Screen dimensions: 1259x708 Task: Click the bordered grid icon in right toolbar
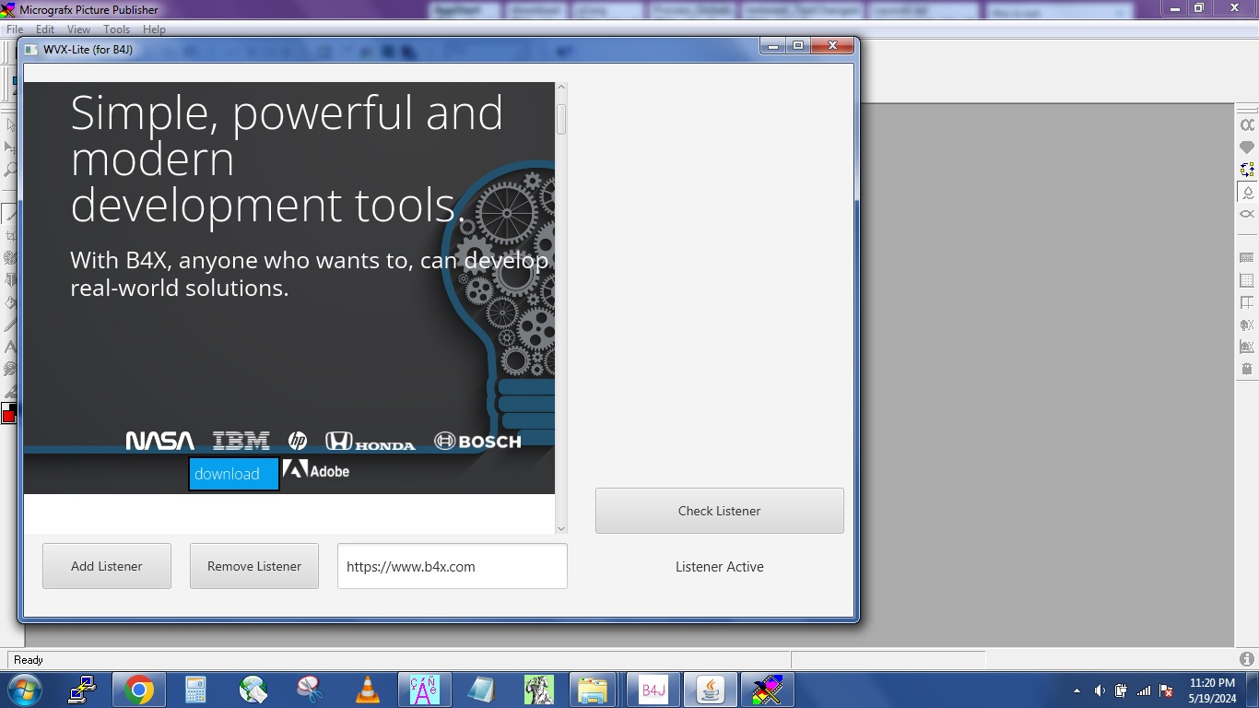pos(1247,280)
